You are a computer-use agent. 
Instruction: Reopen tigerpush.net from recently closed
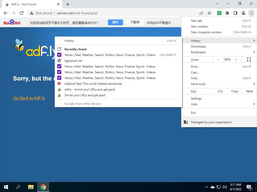coord(118,60)
